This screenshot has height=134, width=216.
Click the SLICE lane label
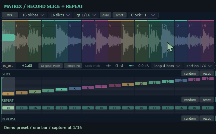pos(6,74)
